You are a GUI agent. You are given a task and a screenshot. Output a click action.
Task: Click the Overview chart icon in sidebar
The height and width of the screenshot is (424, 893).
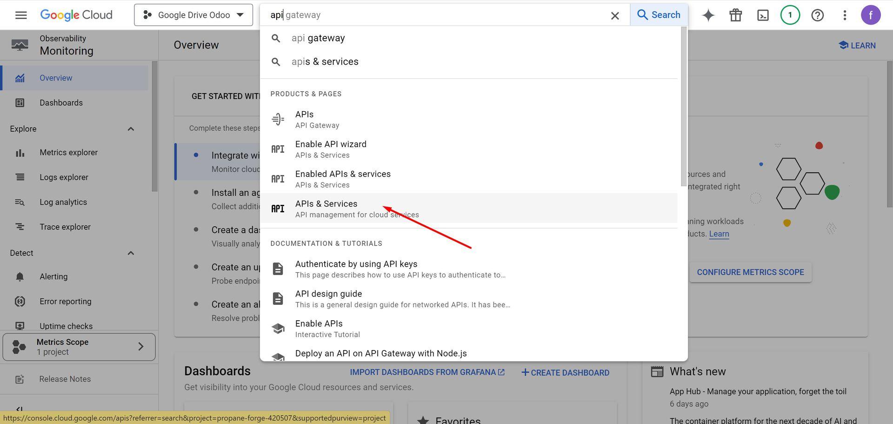[x=20, y=78]
